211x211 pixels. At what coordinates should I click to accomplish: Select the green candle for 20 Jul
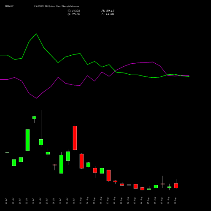[14, 162]
